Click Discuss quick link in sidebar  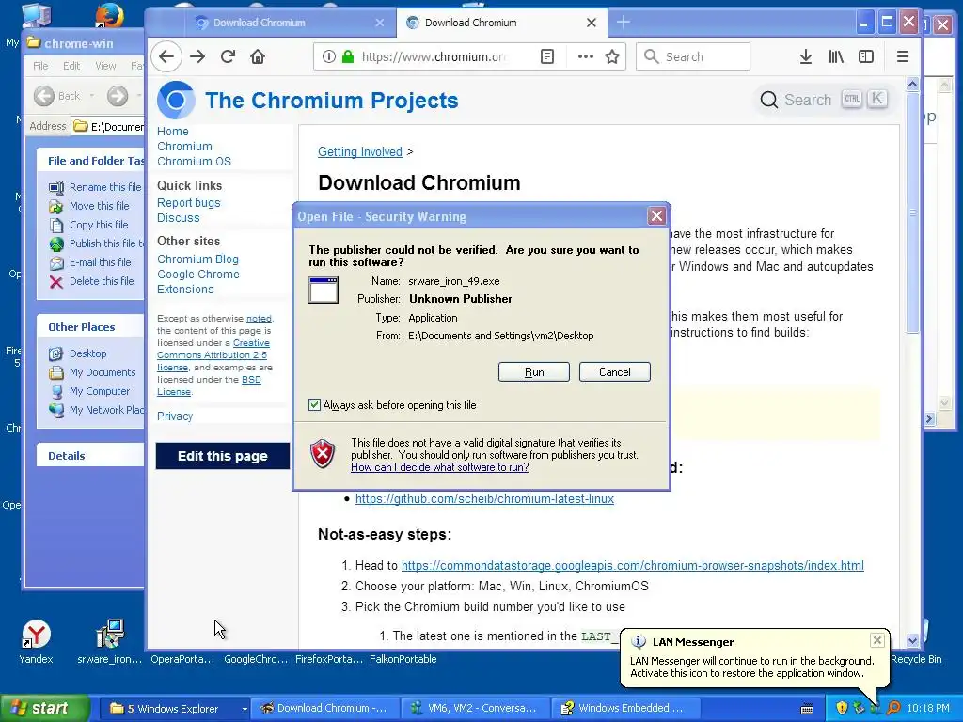(178, 218)
